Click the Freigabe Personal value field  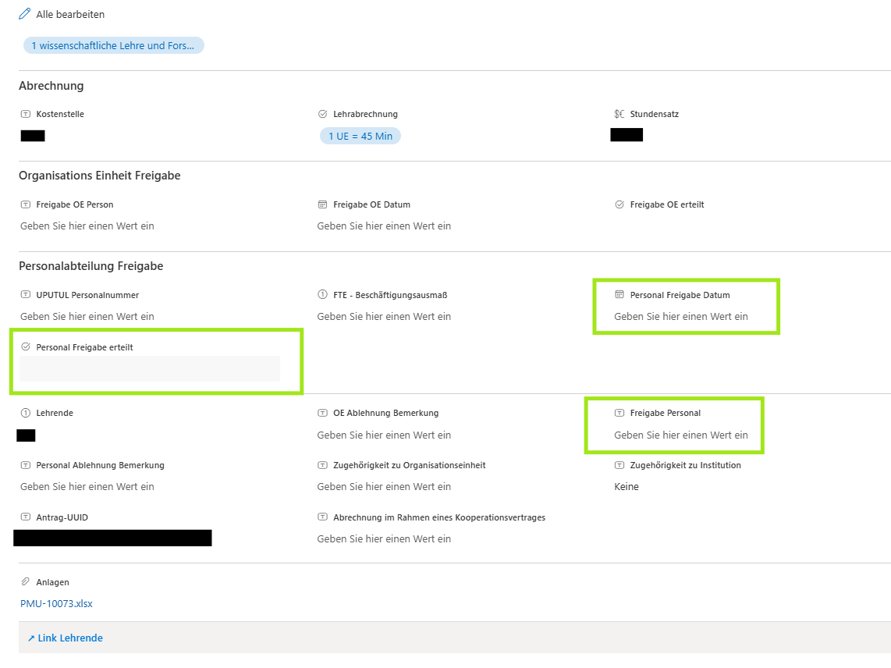click(681, 435)
